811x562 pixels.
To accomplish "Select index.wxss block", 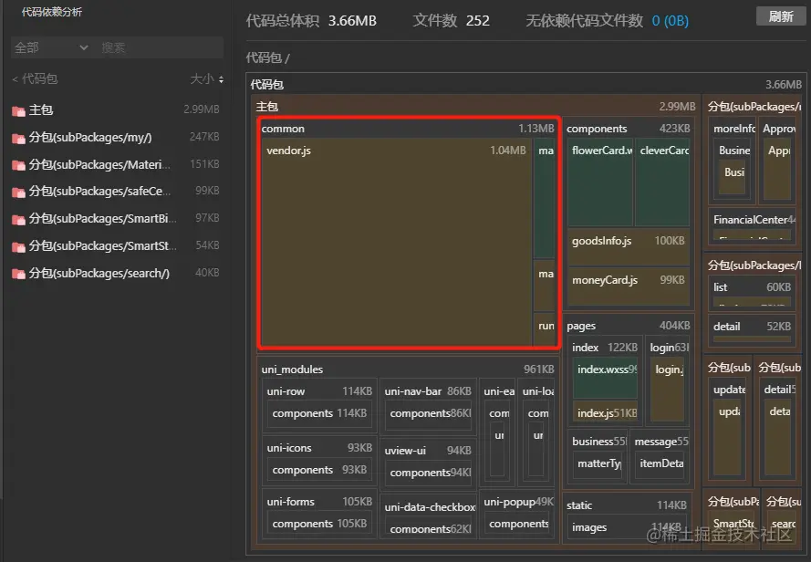I will 605,378.
